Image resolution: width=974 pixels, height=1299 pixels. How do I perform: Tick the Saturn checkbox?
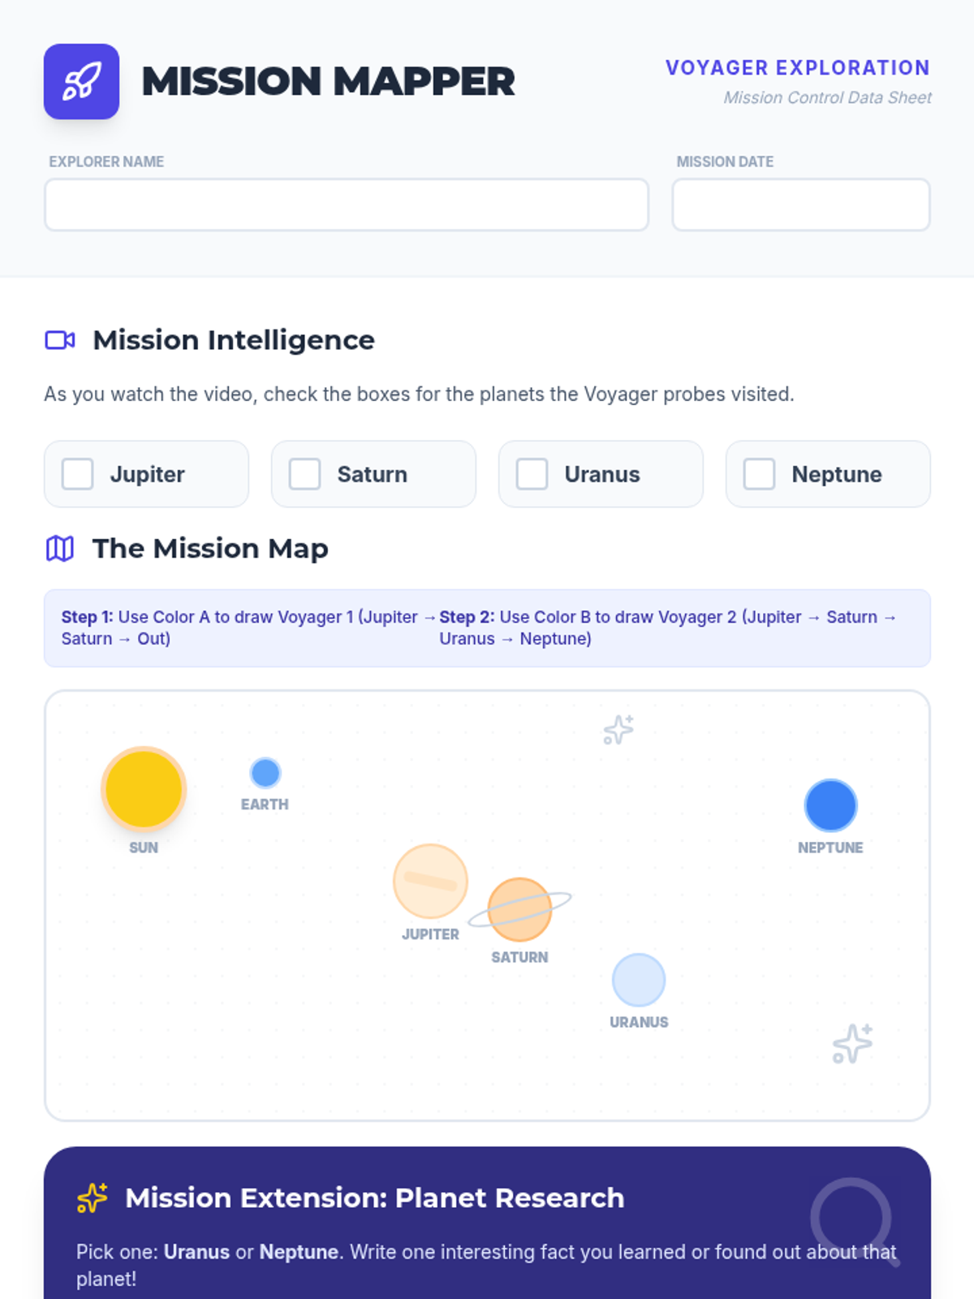point(305,474)
